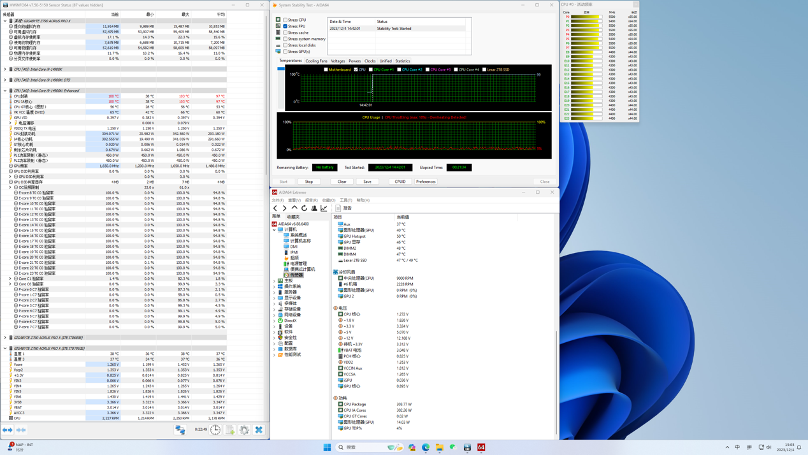Enable Stress cache checkbox

click(285, 32)
